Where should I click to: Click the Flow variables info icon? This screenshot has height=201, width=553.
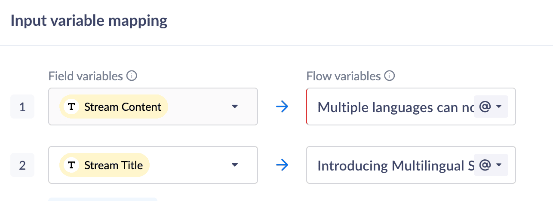pos(390,76)
